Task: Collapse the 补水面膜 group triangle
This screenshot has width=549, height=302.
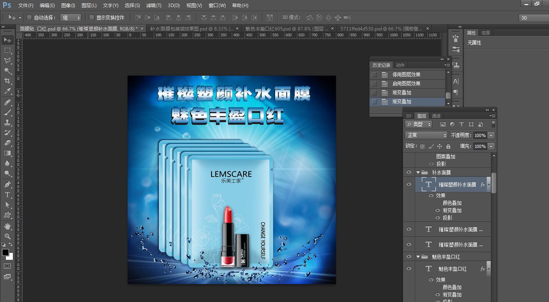Action: click(x=418, y=172)
